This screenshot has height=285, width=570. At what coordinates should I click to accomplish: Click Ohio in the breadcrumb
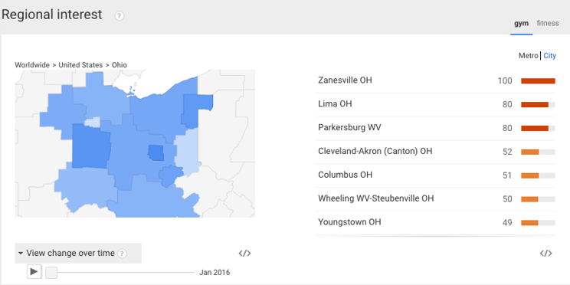120,65
